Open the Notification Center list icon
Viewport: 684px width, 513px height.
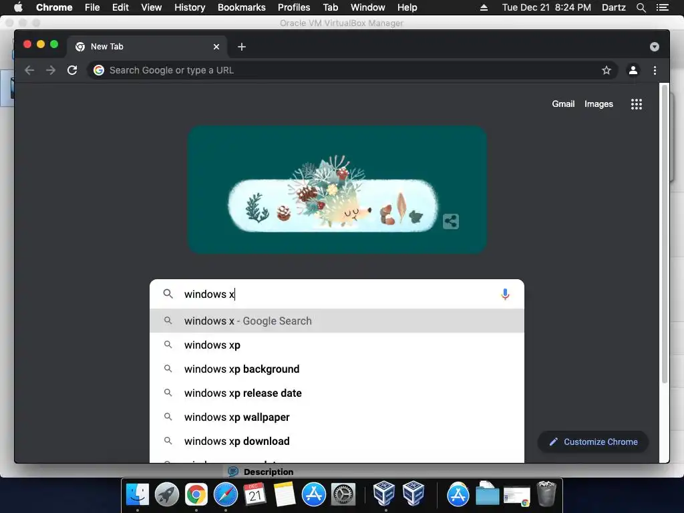coord(663,7)
